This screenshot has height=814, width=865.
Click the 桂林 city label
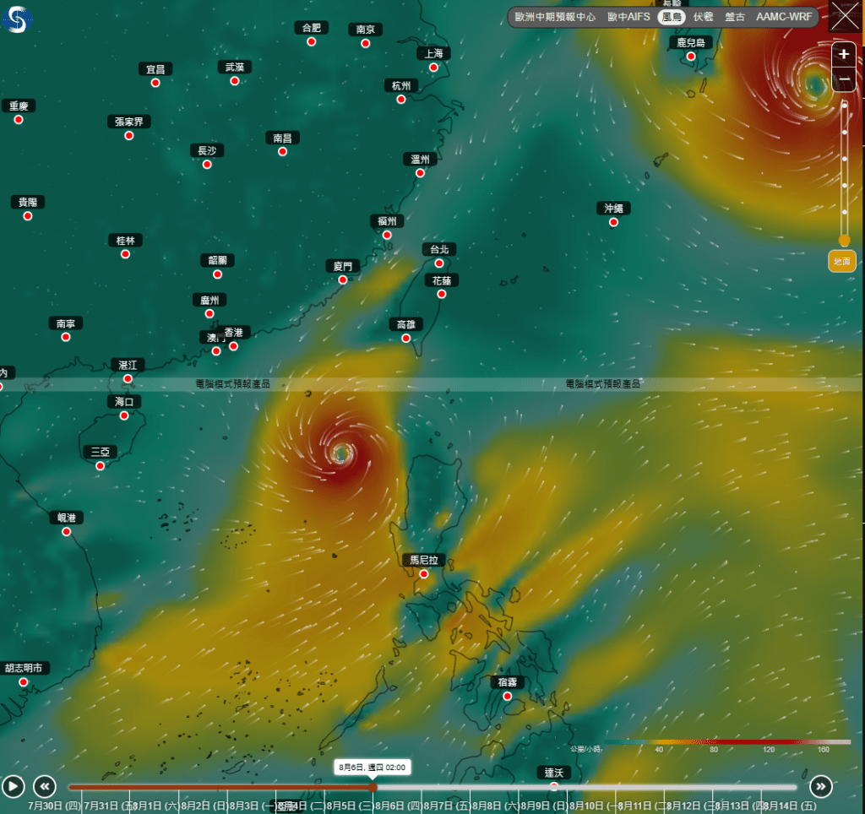pos(125,241)
